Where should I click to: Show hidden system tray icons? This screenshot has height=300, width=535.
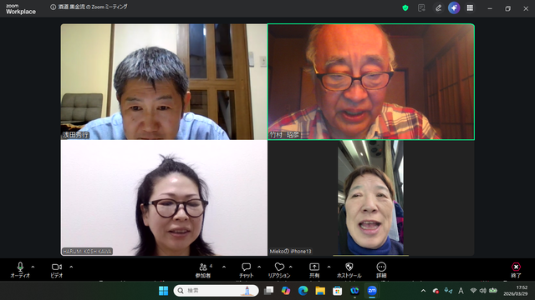(424, 291)
